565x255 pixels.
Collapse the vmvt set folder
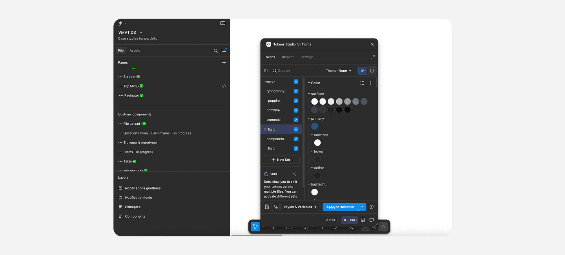coord(274,82)
